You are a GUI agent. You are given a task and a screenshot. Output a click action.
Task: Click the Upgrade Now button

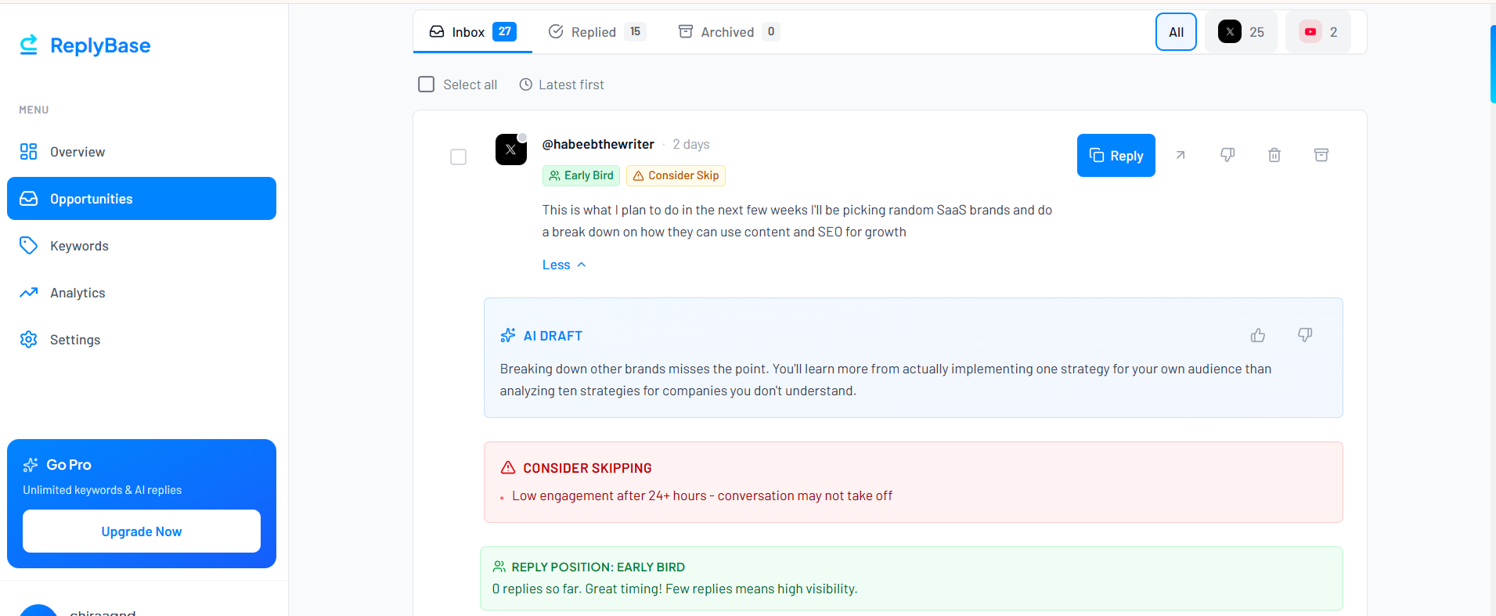[142, 531]
